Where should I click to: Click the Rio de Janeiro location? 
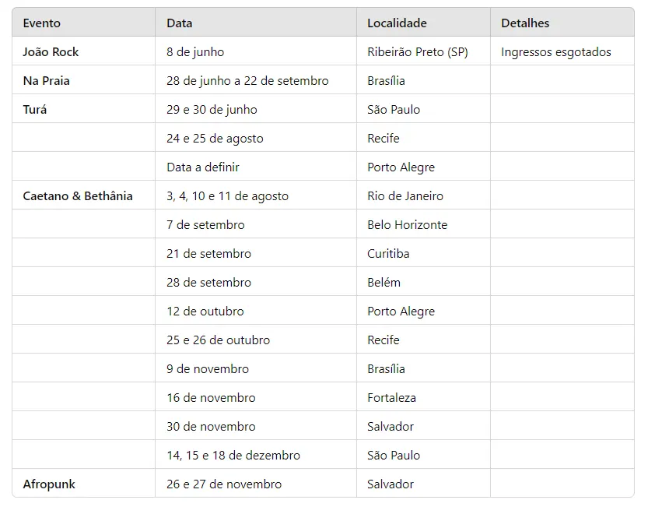click(x=405, y=196)
